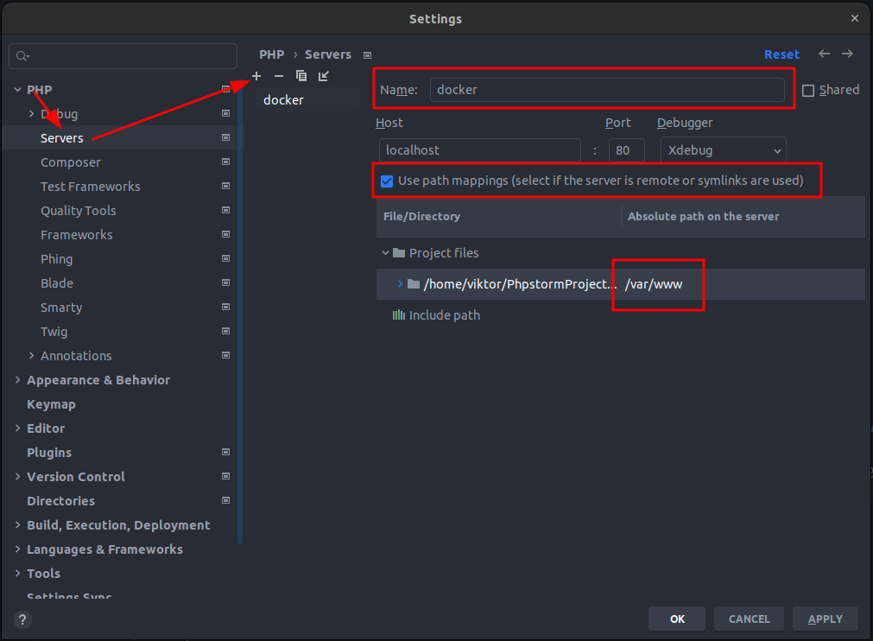Click the server Name field
Viewport: 873px width, 641px height.
coord(607,90)
